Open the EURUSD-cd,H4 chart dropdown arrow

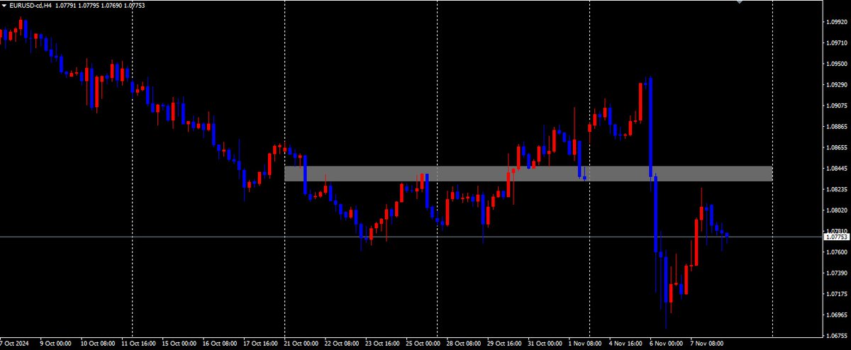click(4, 7)
